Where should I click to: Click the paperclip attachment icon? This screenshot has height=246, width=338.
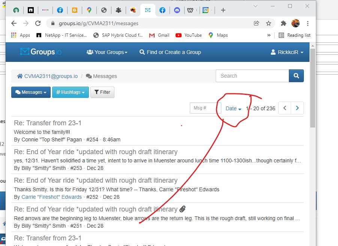[182, 209]
